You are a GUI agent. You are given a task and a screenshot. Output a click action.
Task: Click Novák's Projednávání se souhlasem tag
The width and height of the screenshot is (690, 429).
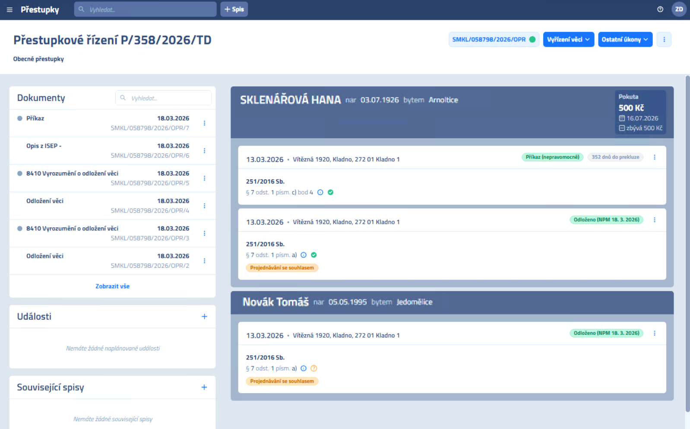(x=282, y=381)
